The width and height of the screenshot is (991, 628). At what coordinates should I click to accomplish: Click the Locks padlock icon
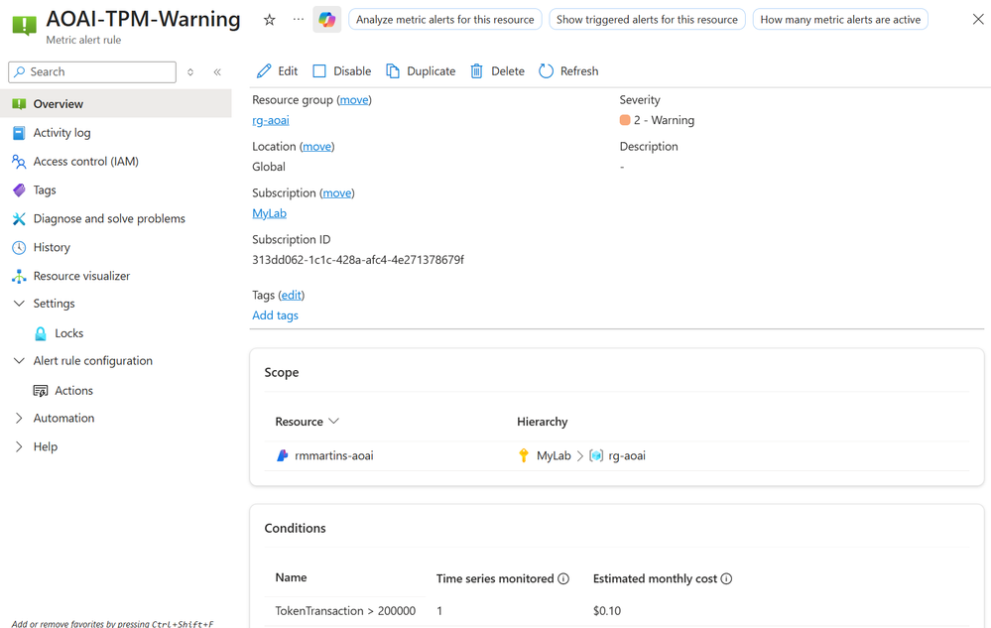[x=41, y=333]
